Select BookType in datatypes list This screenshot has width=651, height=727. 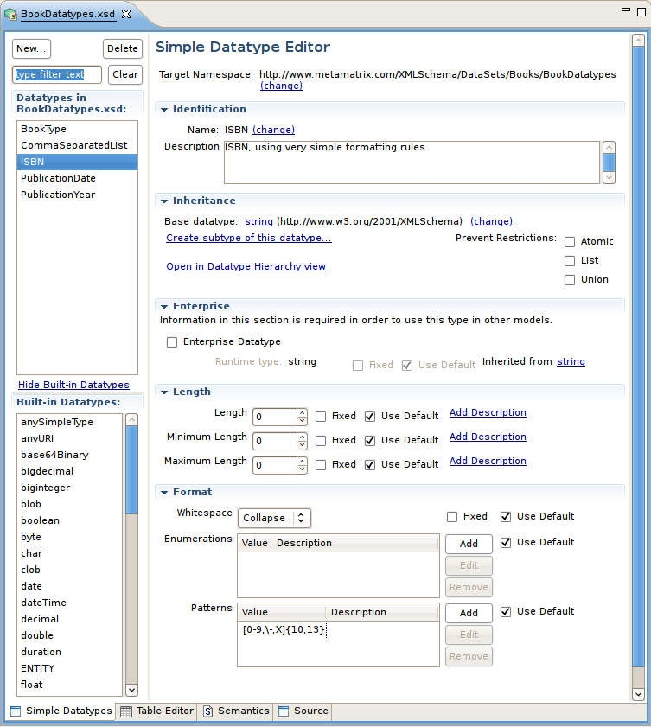[77, 130]
